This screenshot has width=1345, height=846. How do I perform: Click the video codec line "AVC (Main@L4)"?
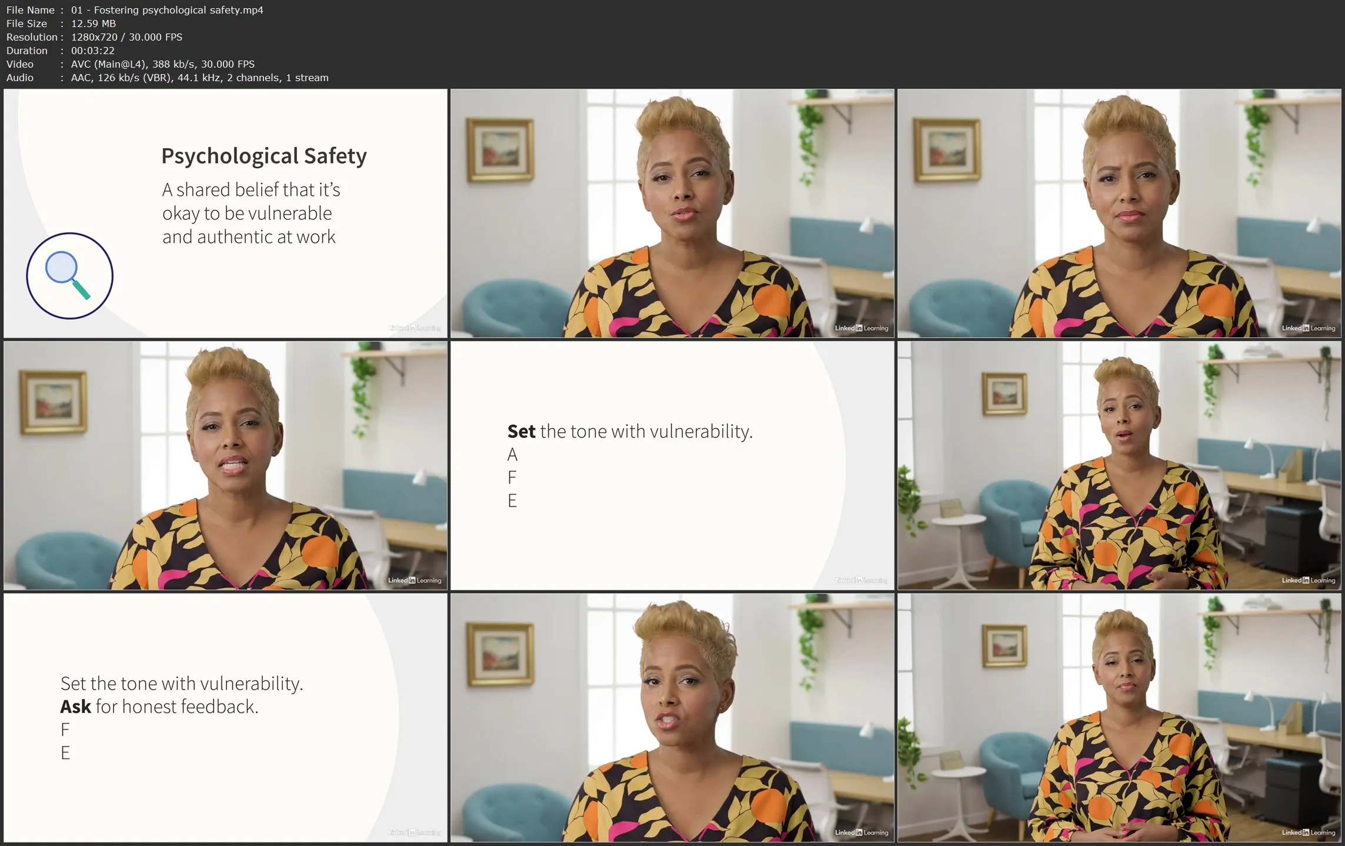tap(163, 64)
